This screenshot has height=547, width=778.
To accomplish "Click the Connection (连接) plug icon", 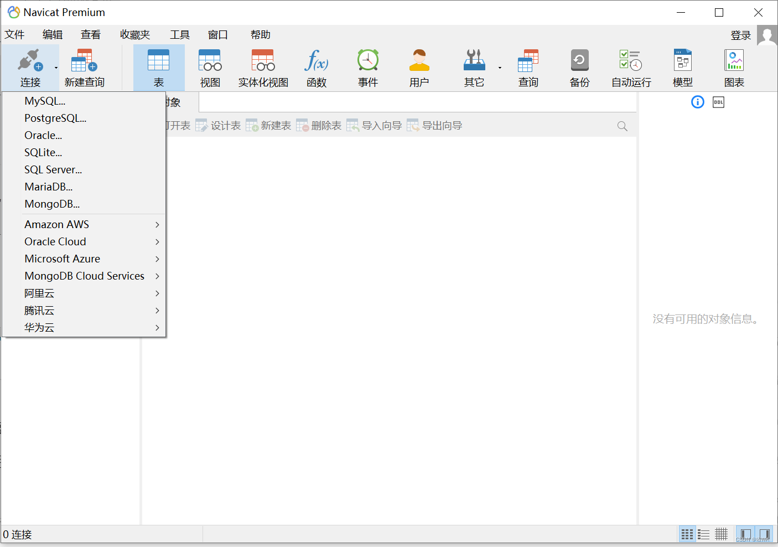I will (30, 61).
